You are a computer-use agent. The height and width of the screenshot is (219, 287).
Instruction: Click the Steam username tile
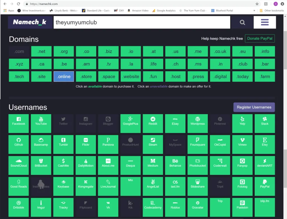click(153, 144)
